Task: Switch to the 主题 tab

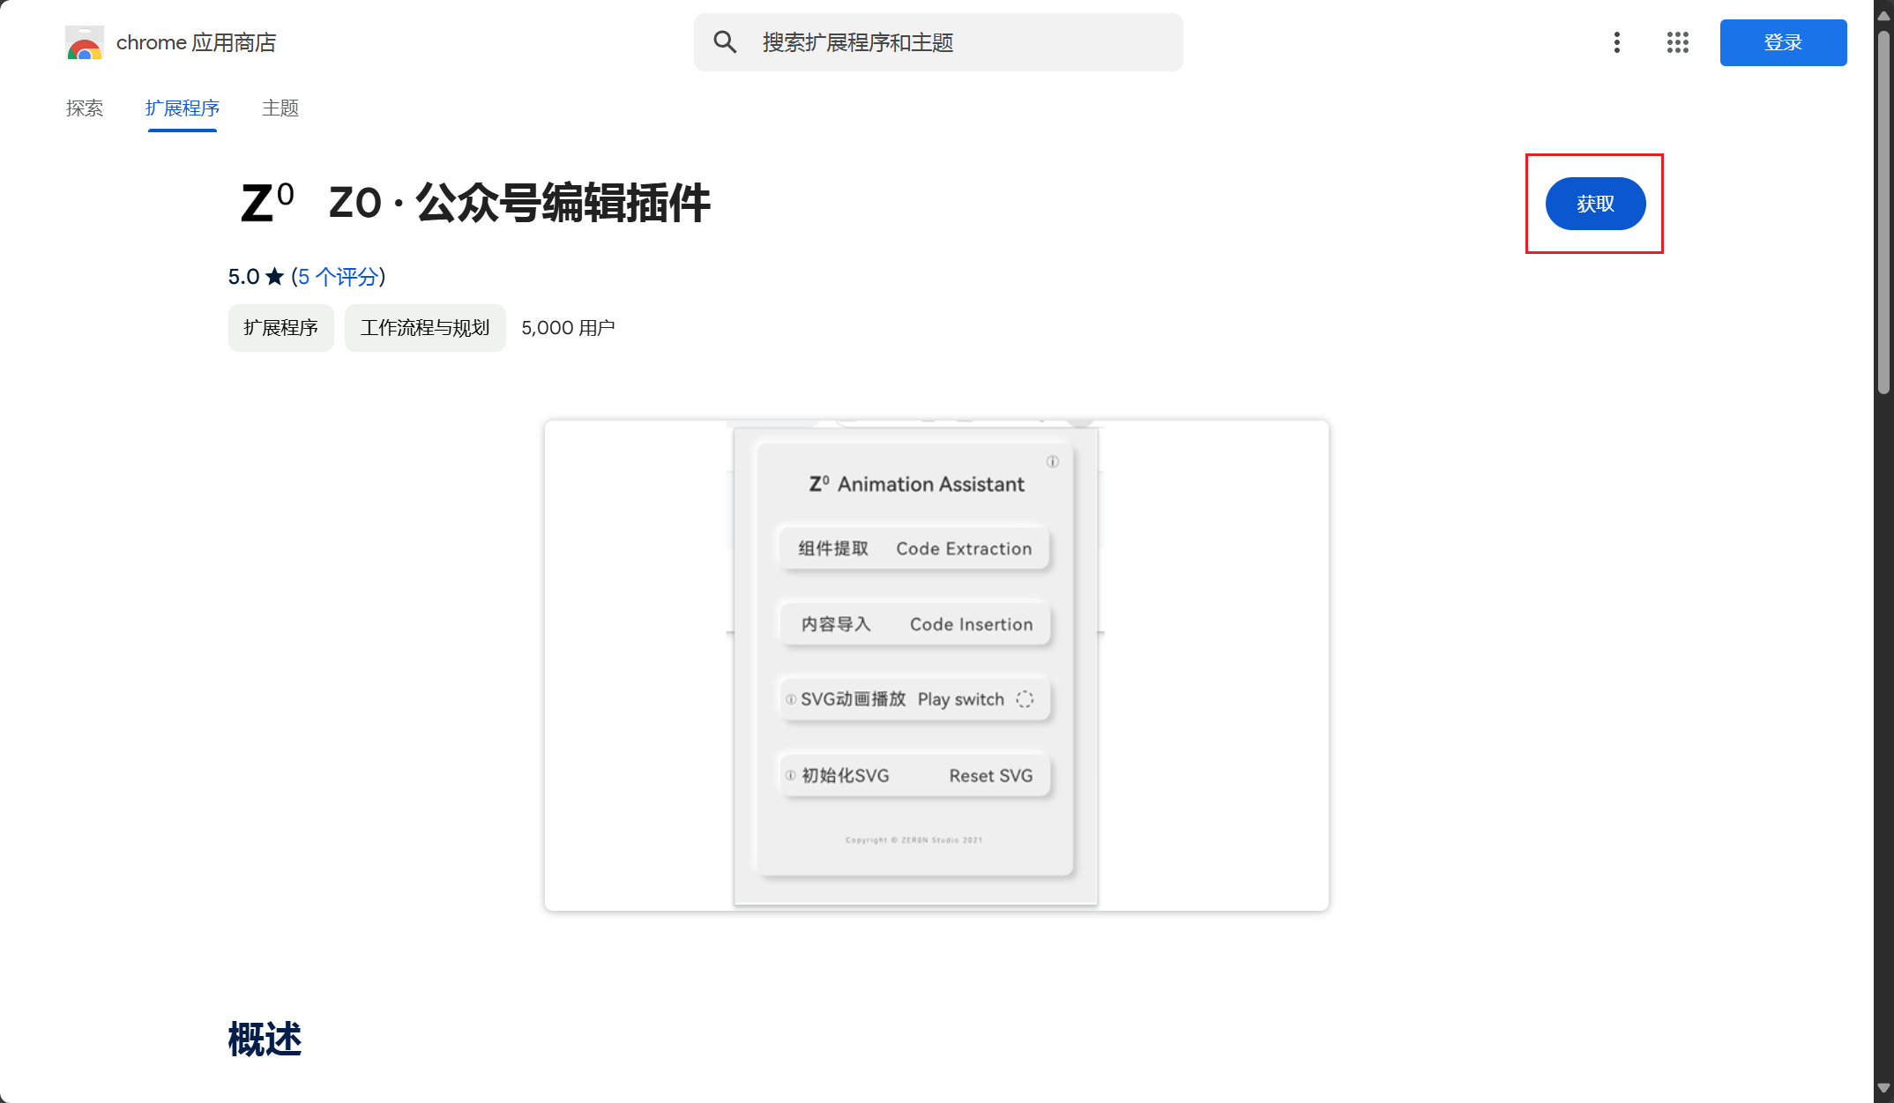Action: [280, 108]
